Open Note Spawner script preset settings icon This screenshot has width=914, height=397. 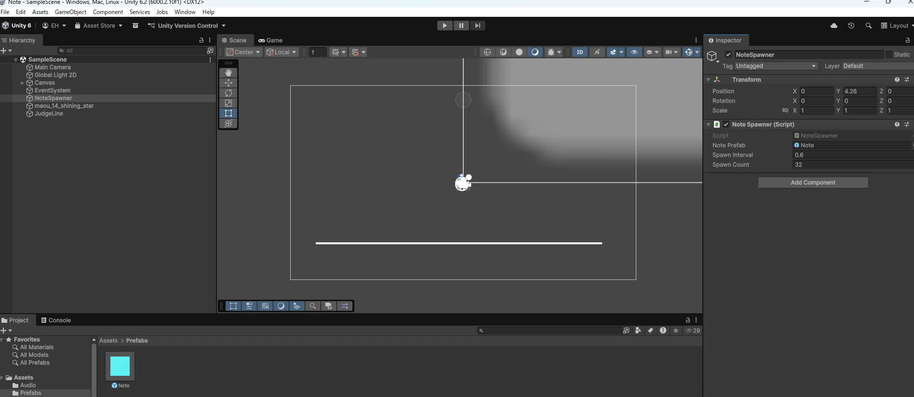[x=907, y=124]
